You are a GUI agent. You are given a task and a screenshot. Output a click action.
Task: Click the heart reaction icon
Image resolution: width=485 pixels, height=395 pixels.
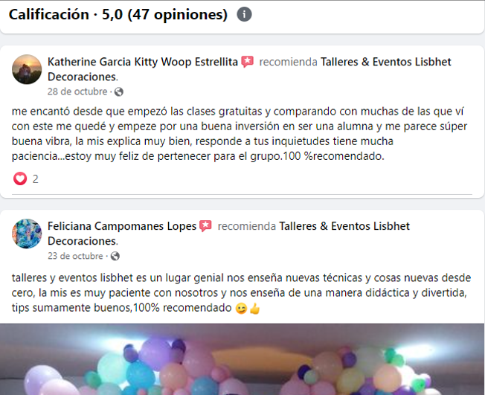[x=20, y=179]
